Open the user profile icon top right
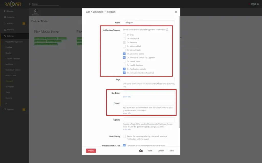 point(258,4)
